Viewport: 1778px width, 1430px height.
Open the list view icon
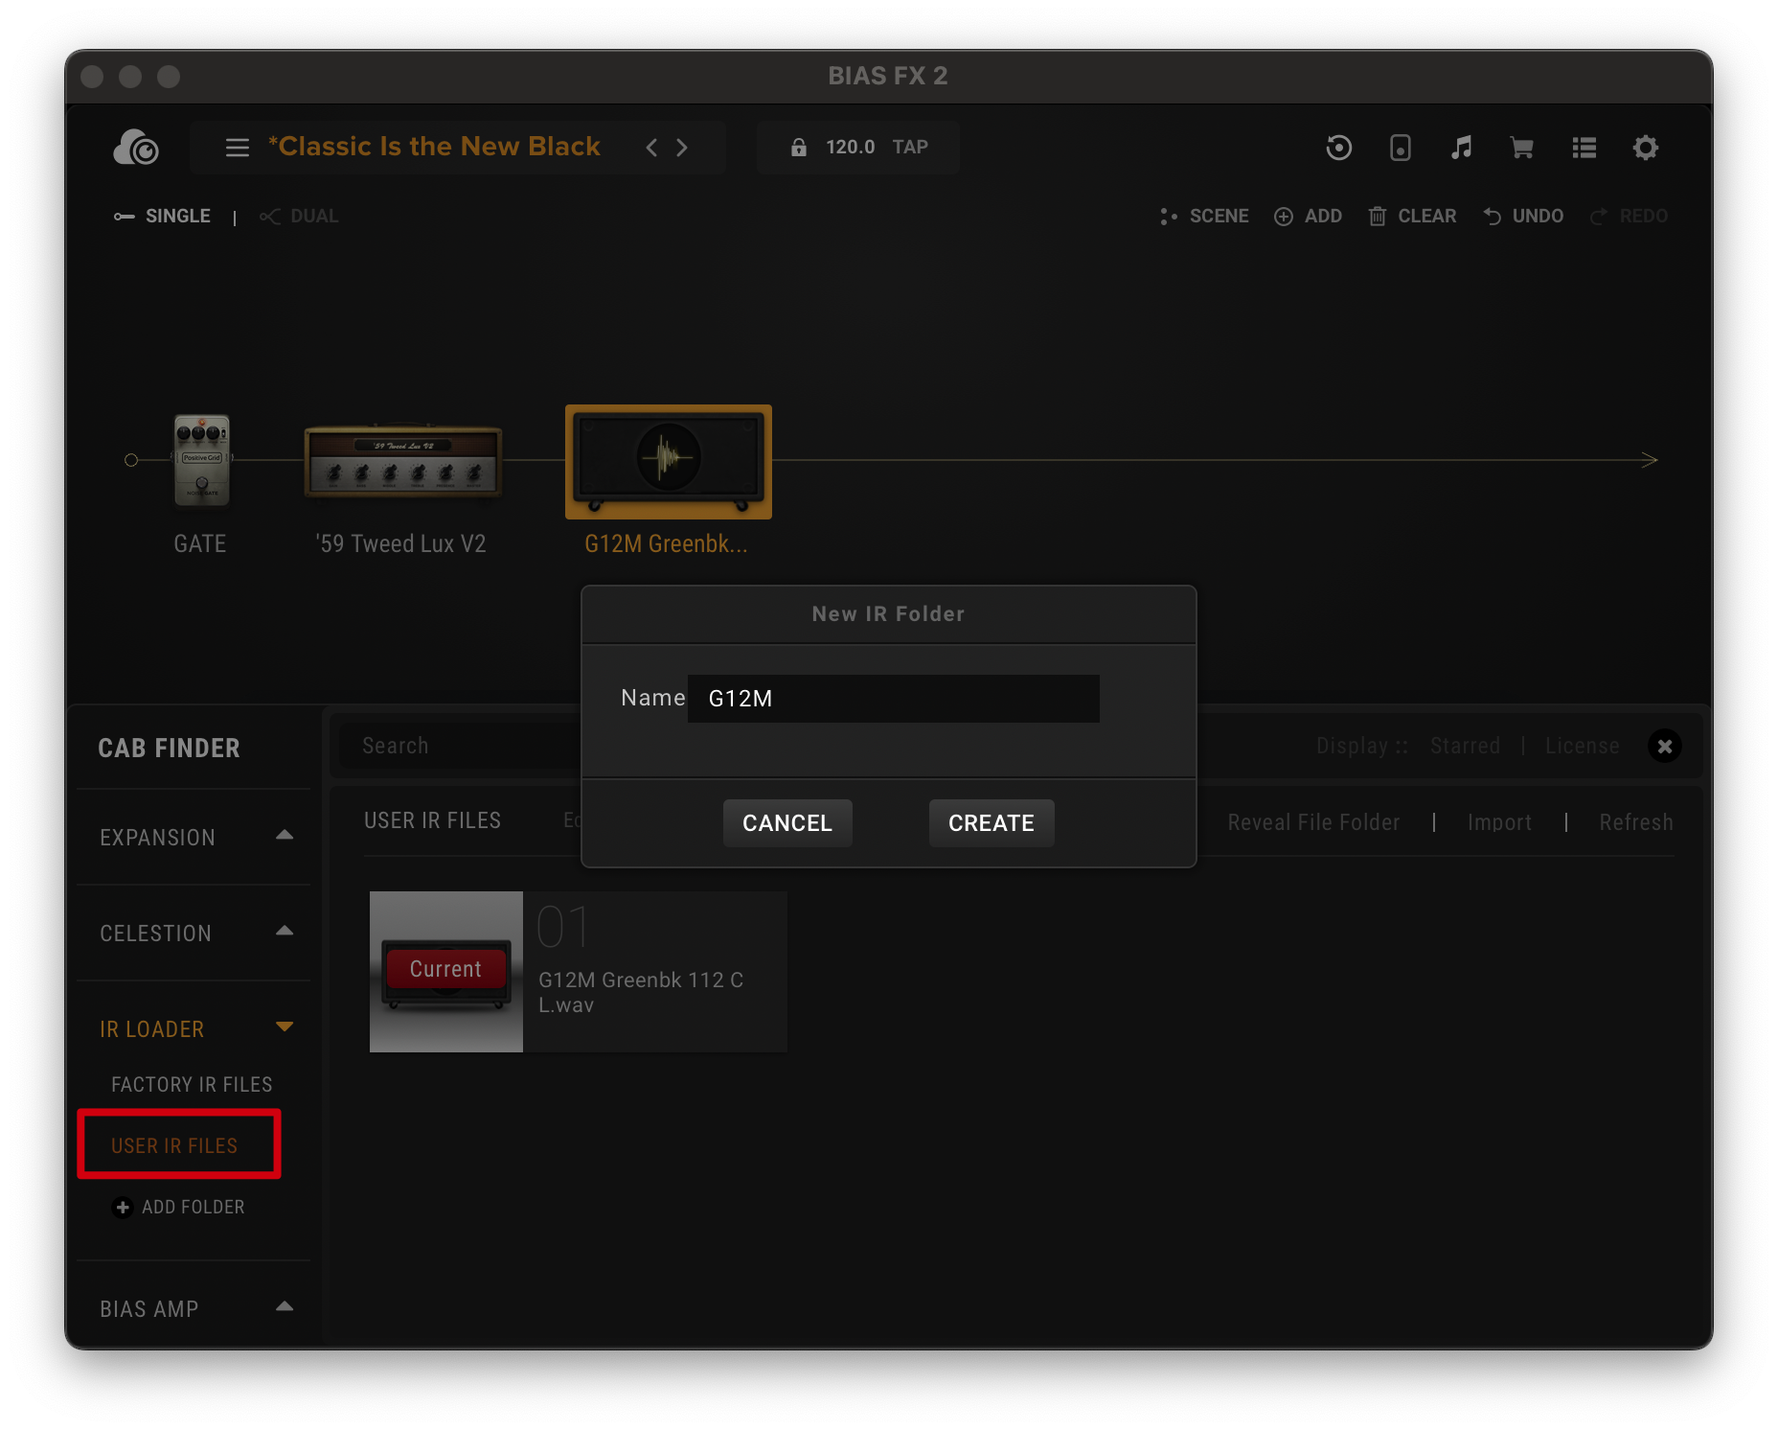(x=1584, y=148)
